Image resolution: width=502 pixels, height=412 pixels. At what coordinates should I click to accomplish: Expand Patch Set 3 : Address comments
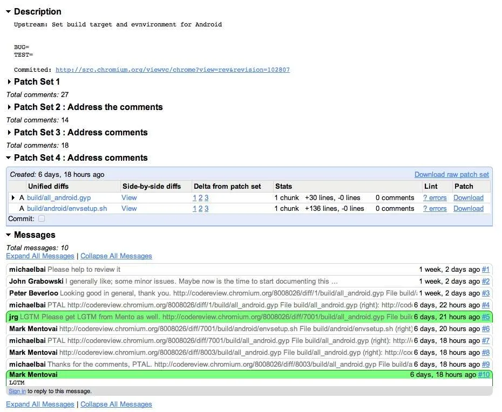[9, 133]
